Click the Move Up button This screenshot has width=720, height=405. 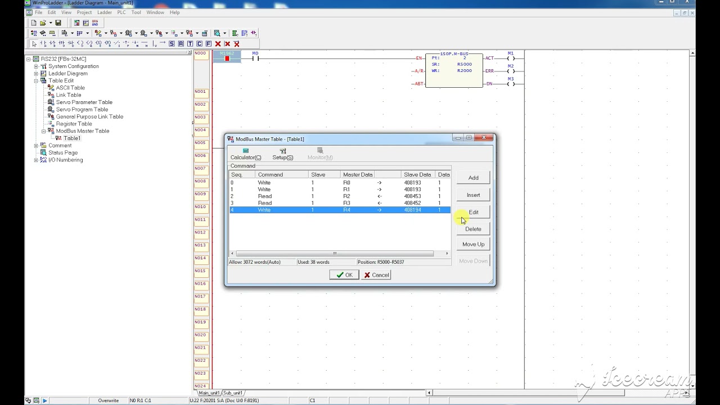474,244
